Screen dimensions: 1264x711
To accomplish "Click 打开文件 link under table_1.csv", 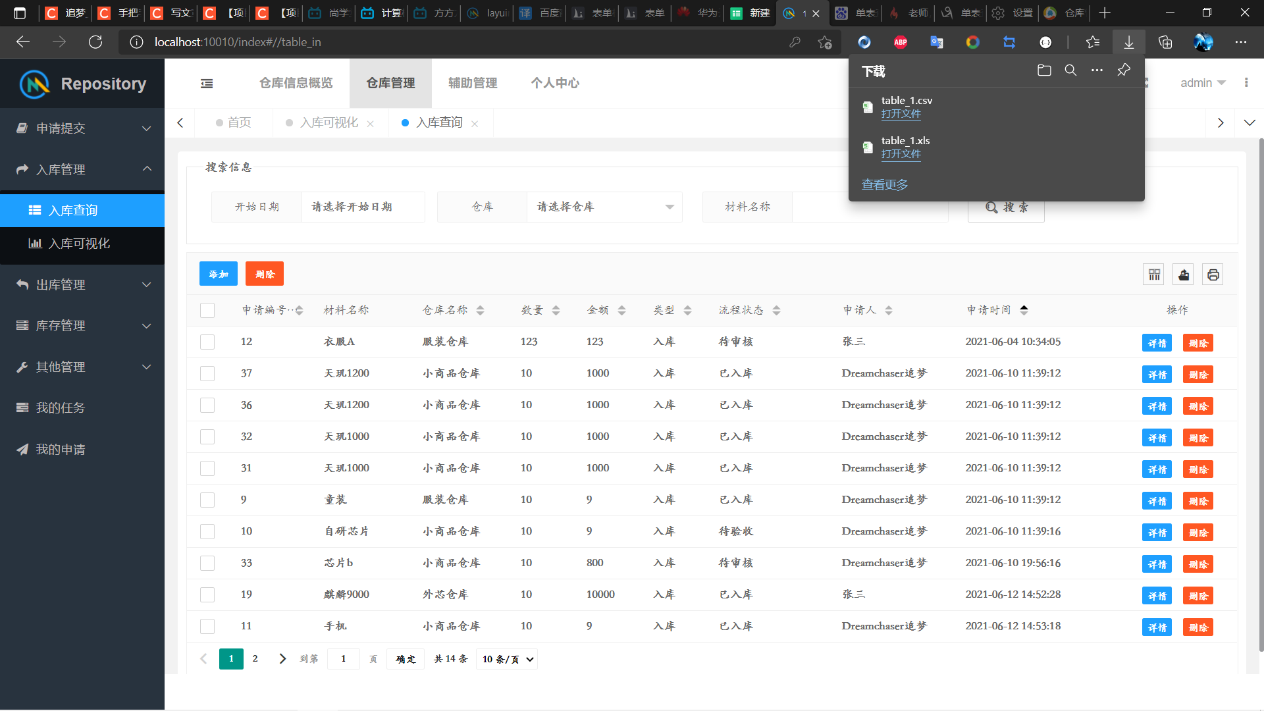I will pos(901,114).
